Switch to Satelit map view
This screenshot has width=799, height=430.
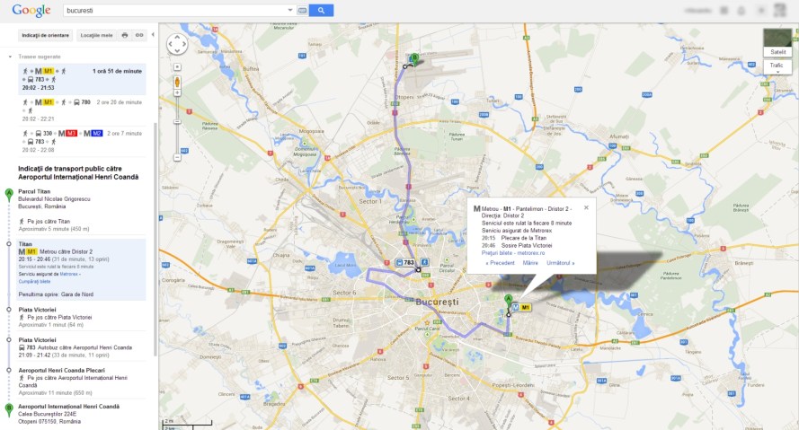coord(777,41)
